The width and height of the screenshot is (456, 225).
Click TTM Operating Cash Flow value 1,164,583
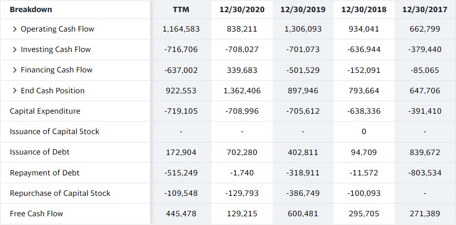pyautogui.click(x=181, y=29)
